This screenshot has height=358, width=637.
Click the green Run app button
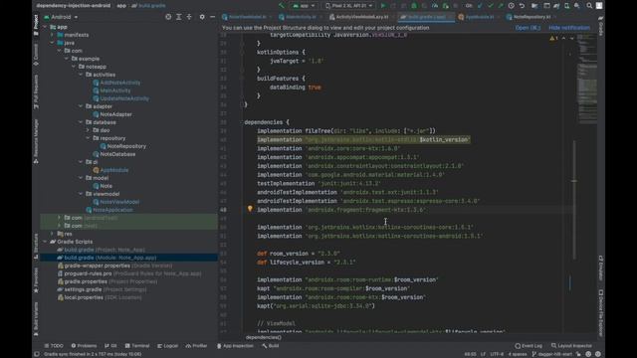[382, 6]
